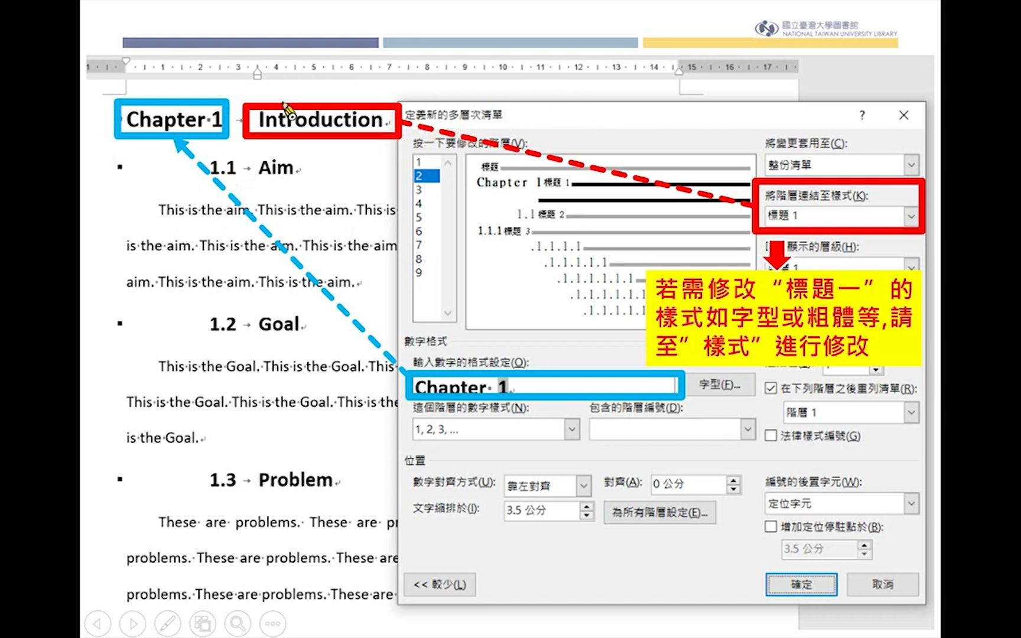Image resolution: width=1021 pixels, height=638 pixels.
Task: Cancel with the 取消 button
Action: pyautogui.click(x=883, y=585)
